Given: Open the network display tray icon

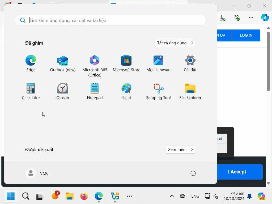Looking at the screenshot, I should (x=207, y=196).
